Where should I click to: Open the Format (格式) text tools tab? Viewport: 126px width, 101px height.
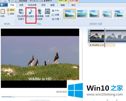point(74,5)
